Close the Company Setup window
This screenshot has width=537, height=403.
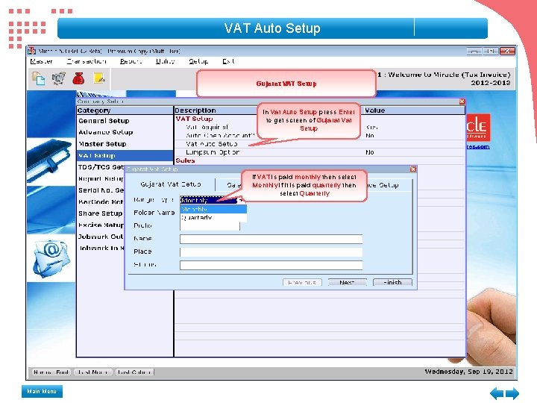(462, 101)
